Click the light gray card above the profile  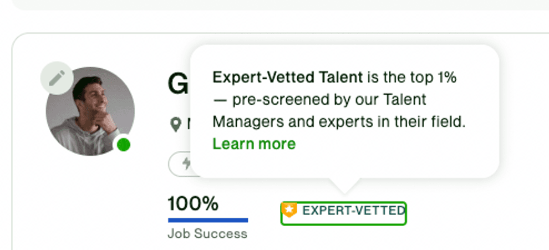pyautogui.click(x=280, y=5)
